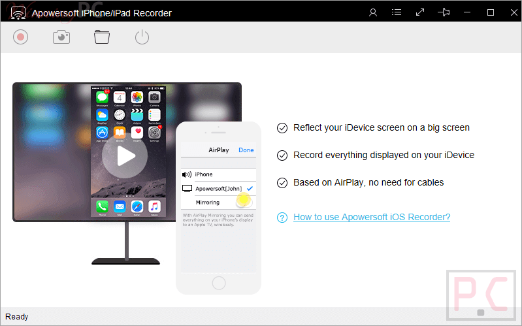
Task: Pin the window on top with pin icon
Action: point(444,12)
